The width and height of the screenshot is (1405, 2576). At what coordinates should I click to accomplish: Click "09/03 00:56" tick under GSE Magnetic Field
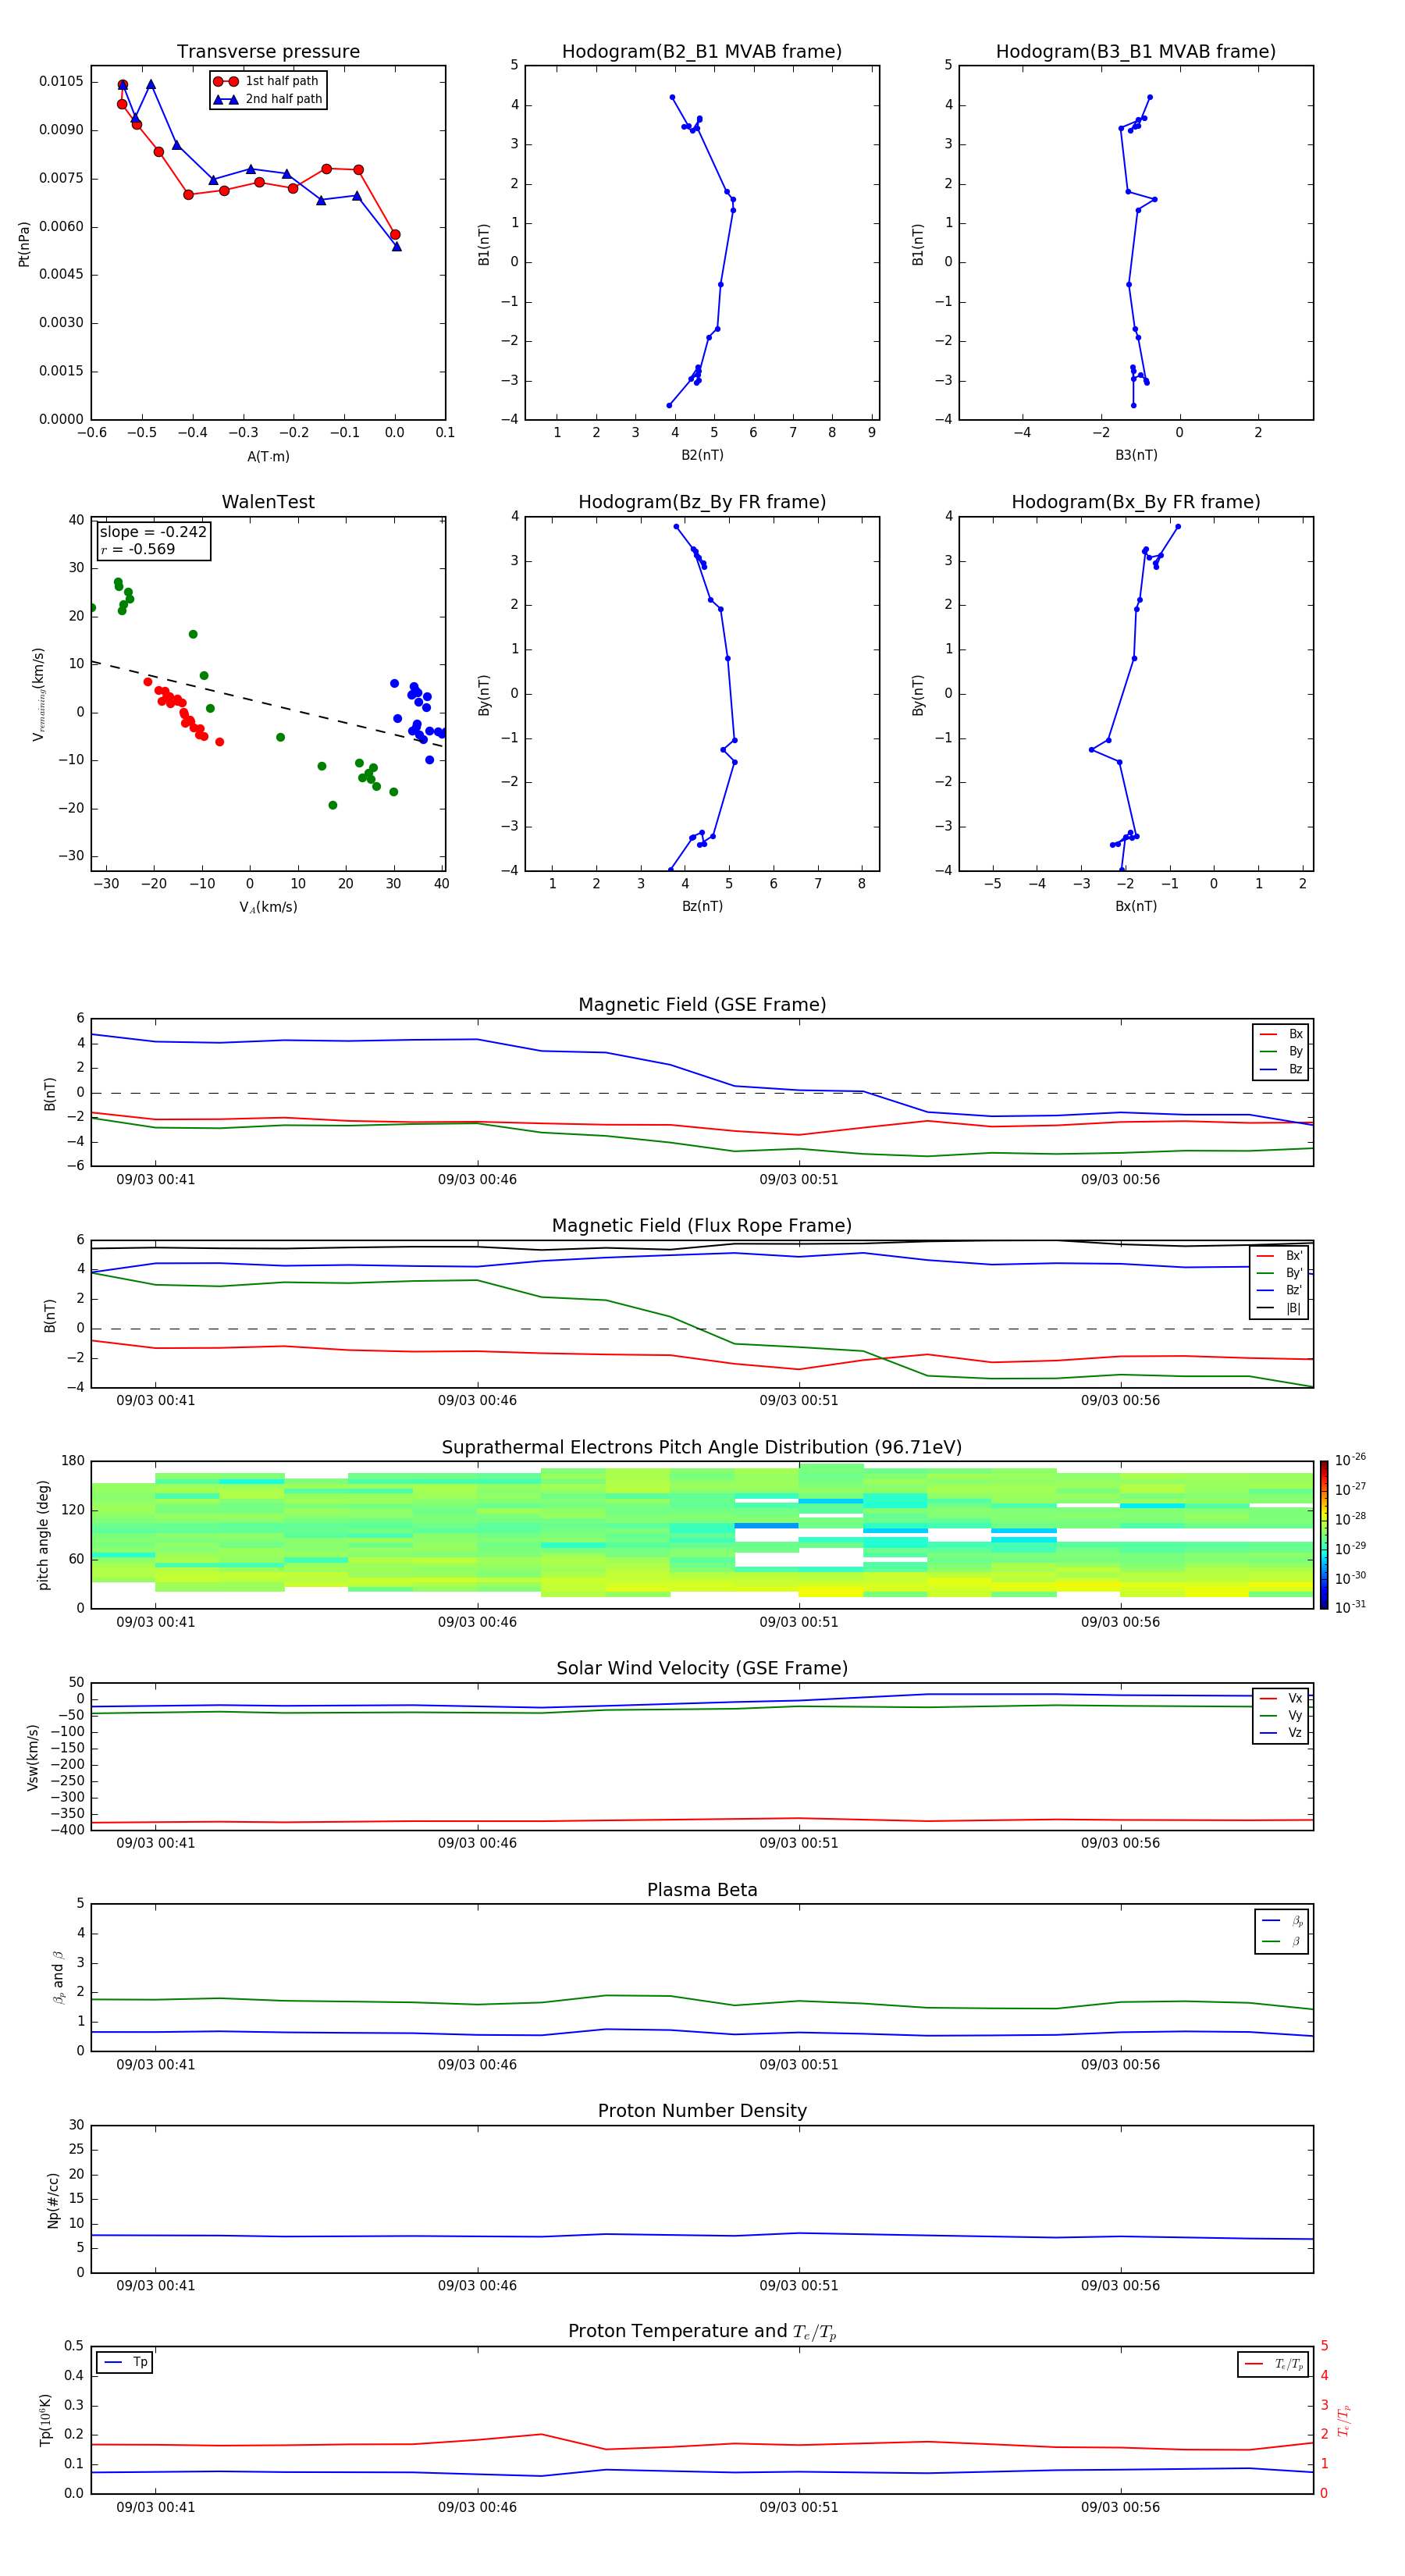pos(1120,1180)
